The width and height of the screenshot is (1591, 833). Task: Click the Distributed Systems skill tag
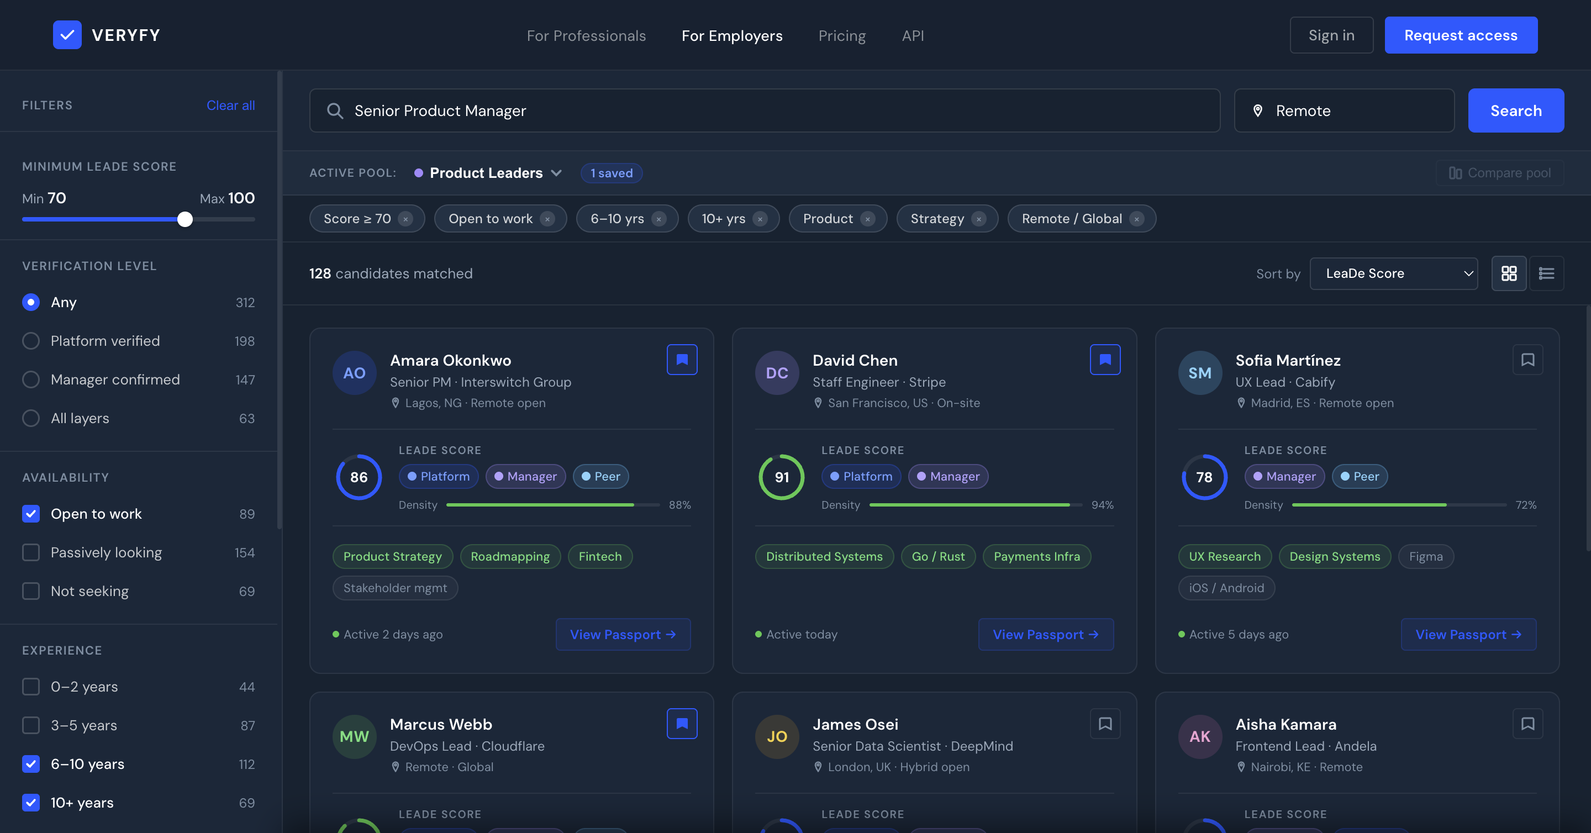pyautogui.click(x=824, y=556)
